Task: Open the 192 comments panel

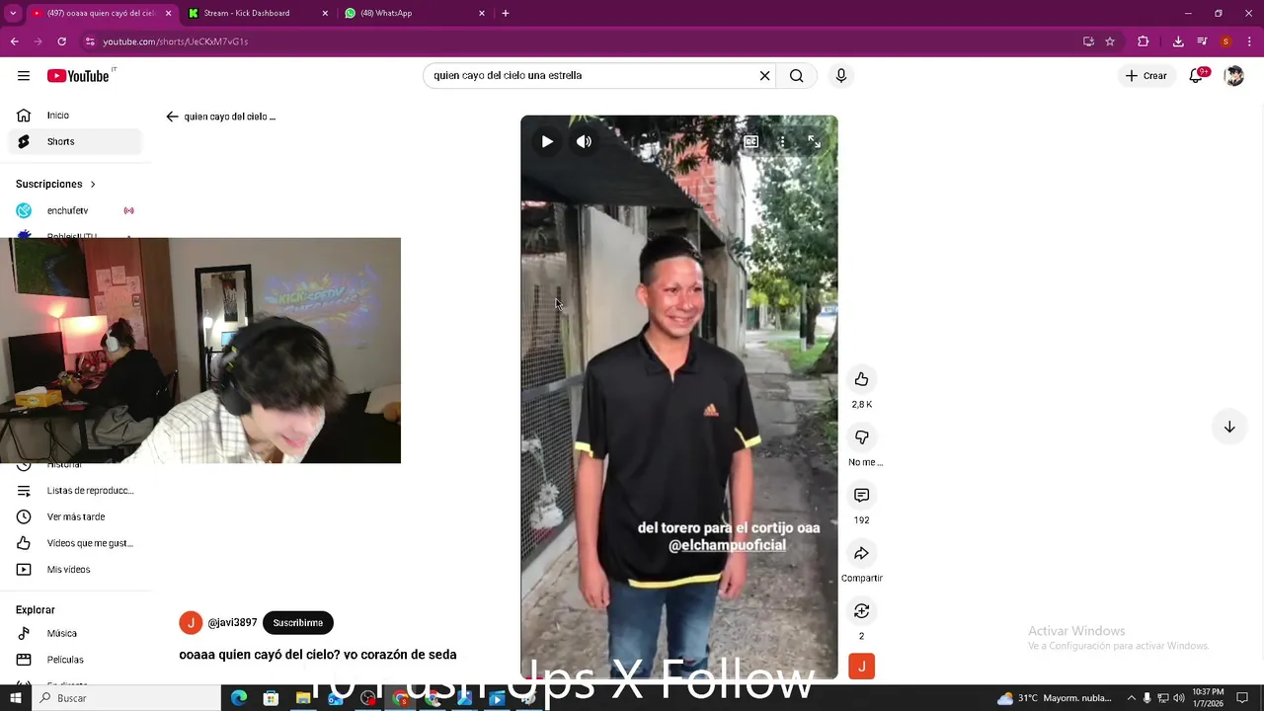Action: point(862,495)
